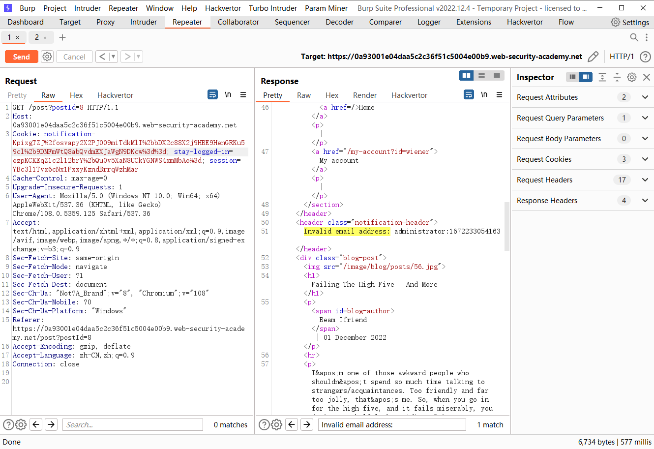
Task: Open Param Miner menu
Action: point(326,8)
